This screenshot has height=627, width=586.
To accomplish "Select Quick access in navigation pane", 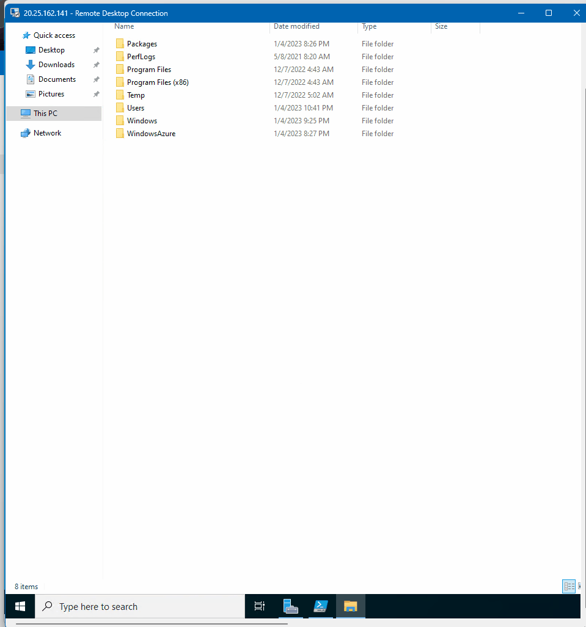I will tap(54, 35).
